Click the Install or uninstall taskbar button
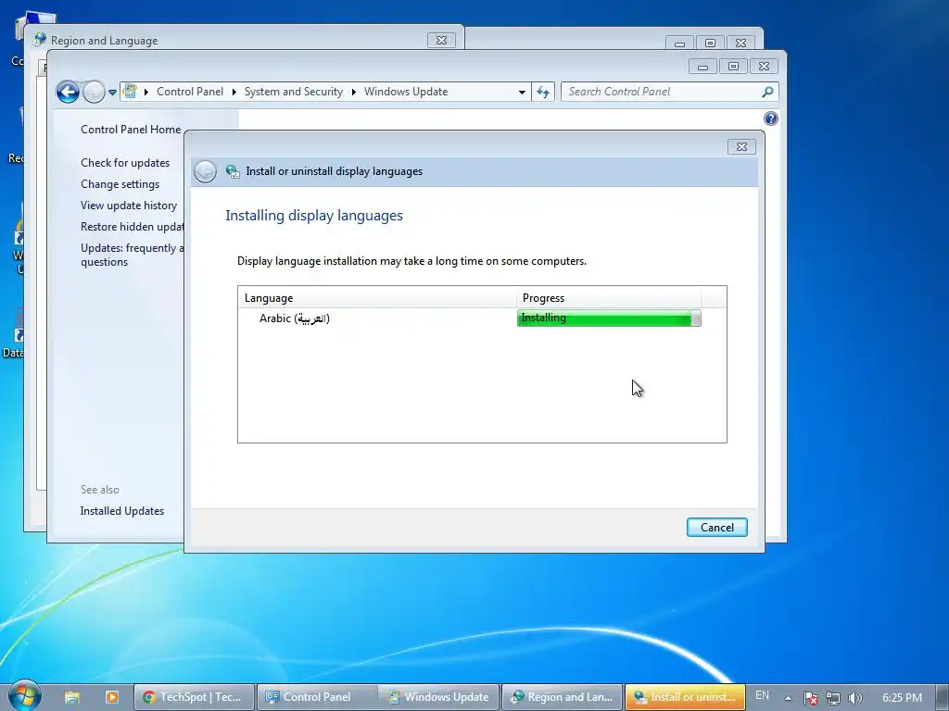Screen dimensions: 949x711 pos(685,697)
